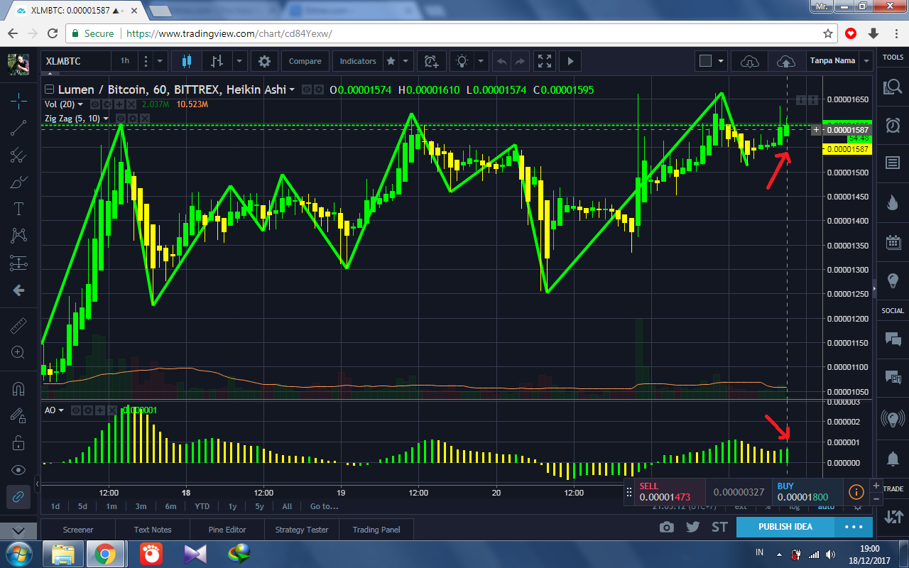This screenshot has height=568, width=909.
Task: Open the Trading Panel tab
Action: pos(376,529)
